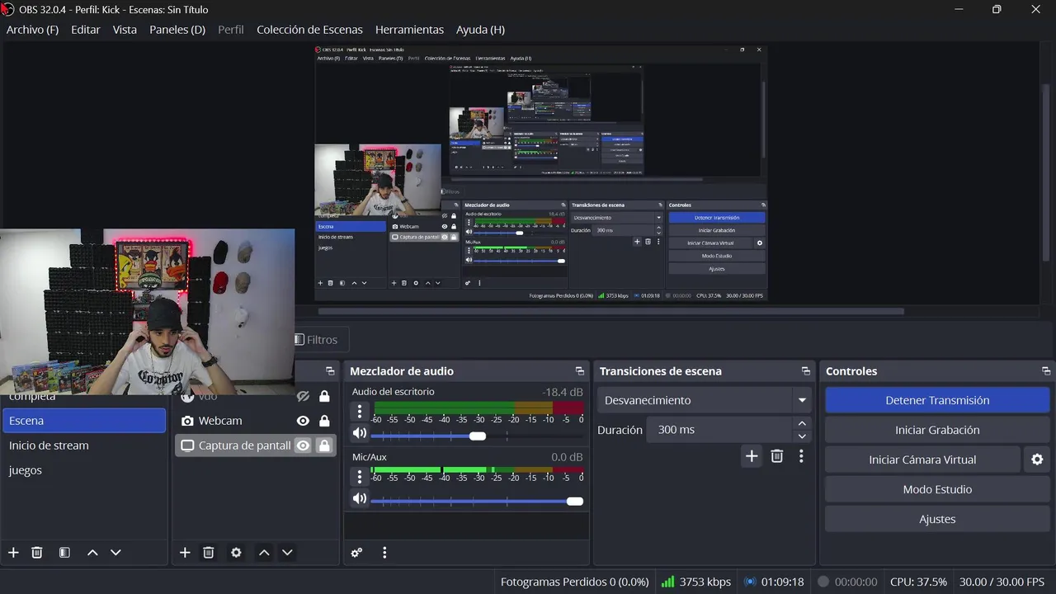1056x594 pixels.
Task: Move scene down arrow
Action: [115, 553]
